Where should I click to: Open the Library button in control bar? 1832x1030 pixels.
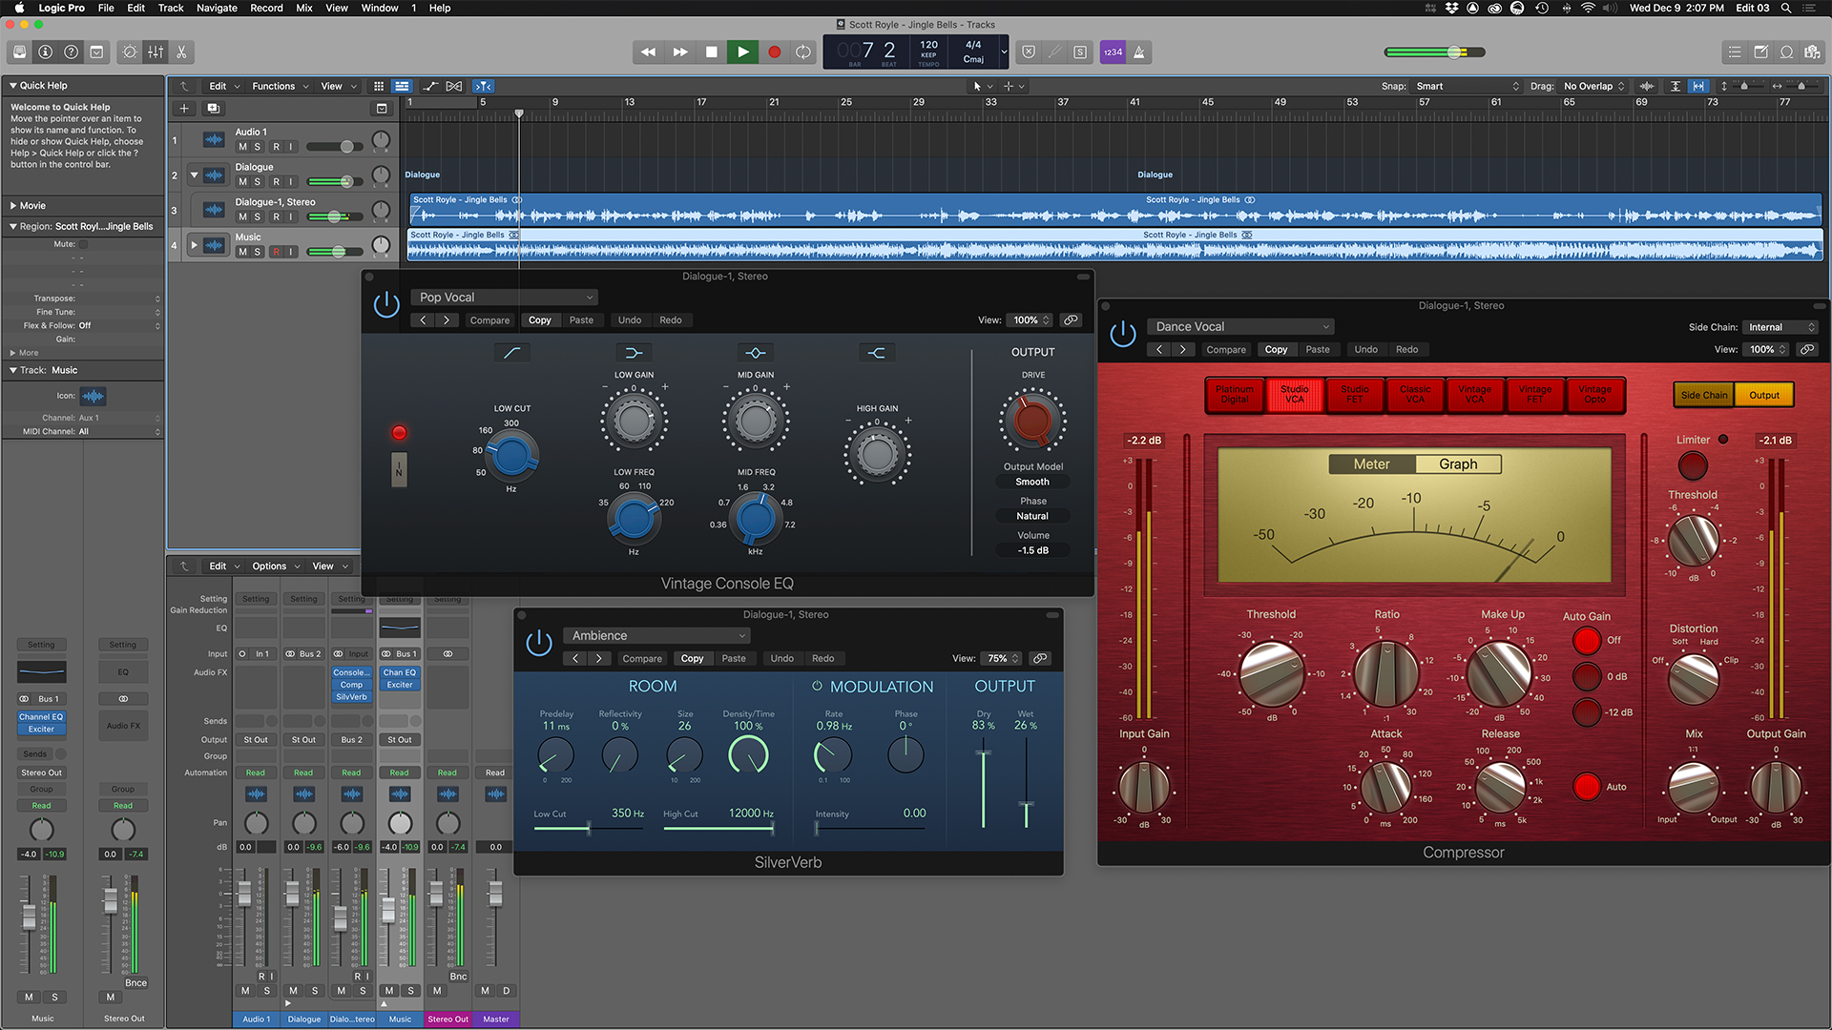(19, 52)
